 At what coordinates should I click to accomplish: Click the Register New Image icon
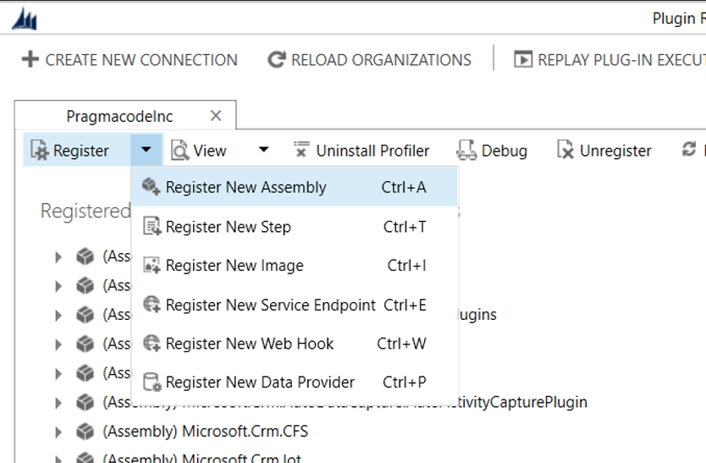point(152,265)
